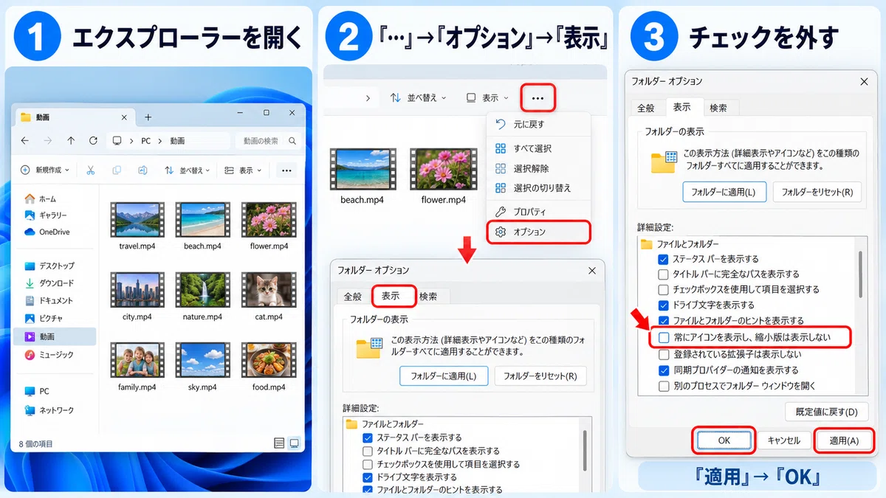
Task: Open the 並べ替え dropdown in the 動画 window
Action: (x=187, y=170)
